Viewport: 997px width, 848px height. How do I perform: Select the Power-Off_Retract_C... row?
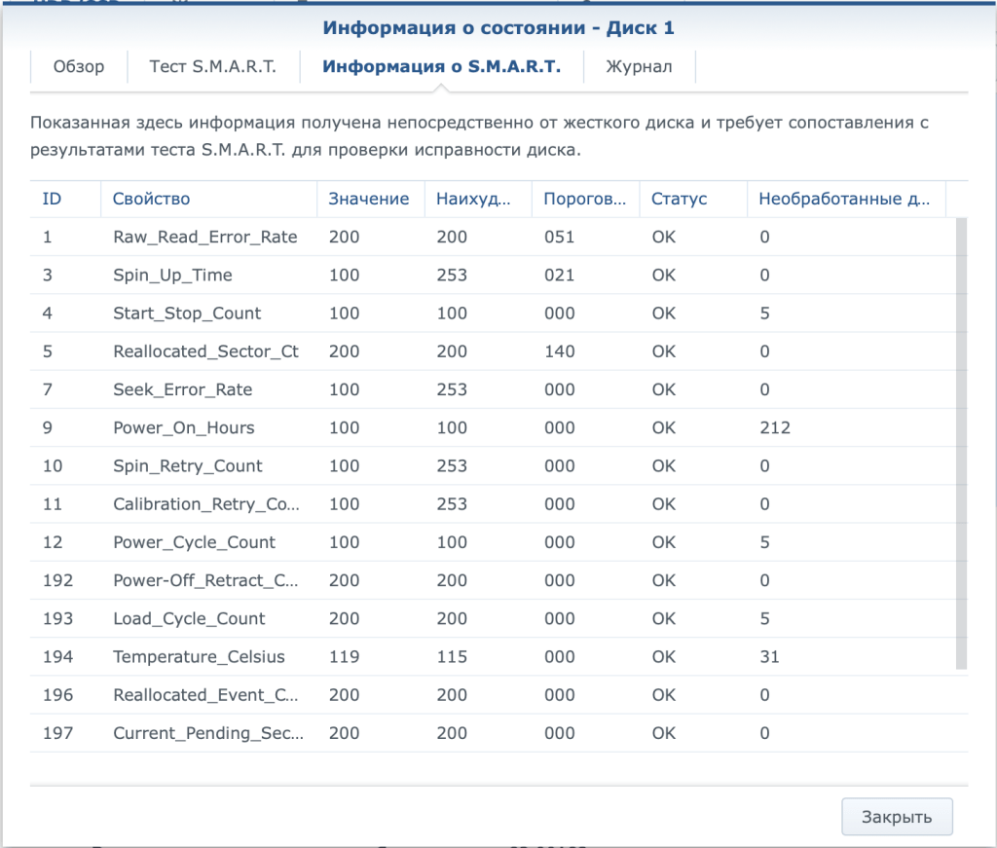coord(493,580)
